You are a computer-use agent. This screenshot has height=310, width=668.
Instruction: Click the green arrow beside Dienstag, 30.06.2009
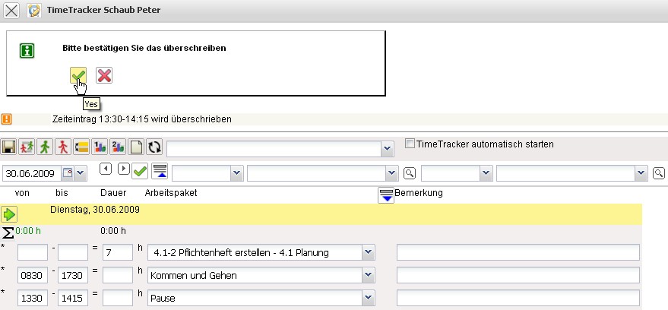(x=11, y=214)
